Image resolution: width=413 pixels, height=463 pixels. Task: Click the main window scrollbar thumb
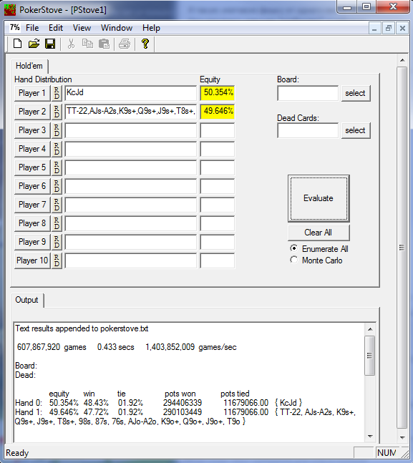point(402,248)
